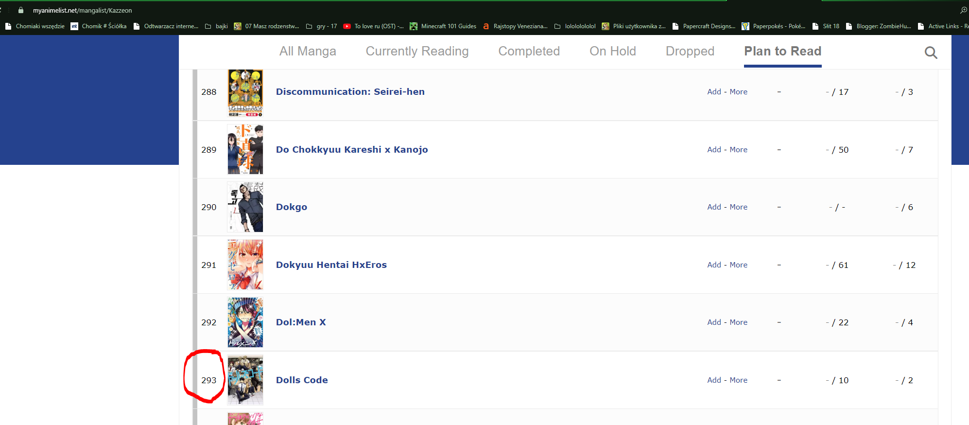Open the 07 Masz rodzenstw... bookmark

point(266,26)
